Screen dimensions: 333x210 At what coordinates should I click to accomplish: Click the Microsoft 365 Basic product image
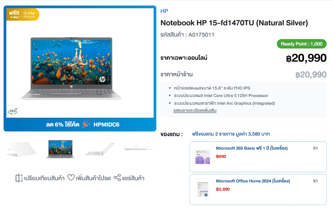[x=203, y=157]
